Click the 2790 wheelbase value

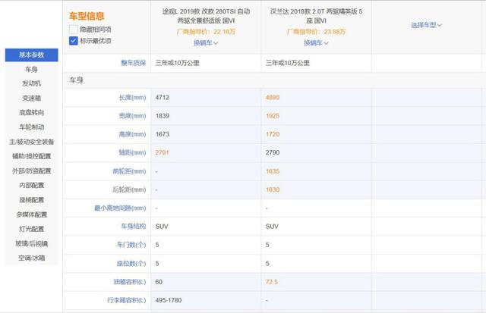273,152
